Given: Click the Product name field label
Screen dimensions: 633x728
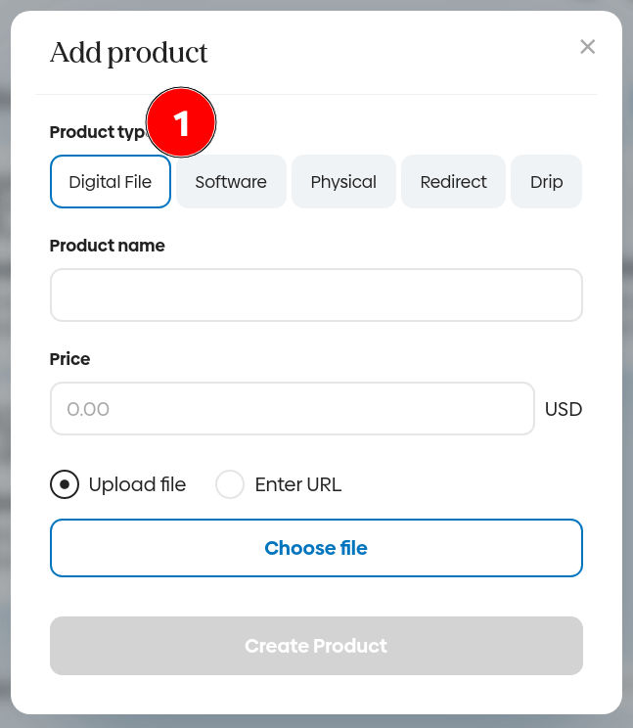Looking at the screenshot, I should click(x=107, y=246).
